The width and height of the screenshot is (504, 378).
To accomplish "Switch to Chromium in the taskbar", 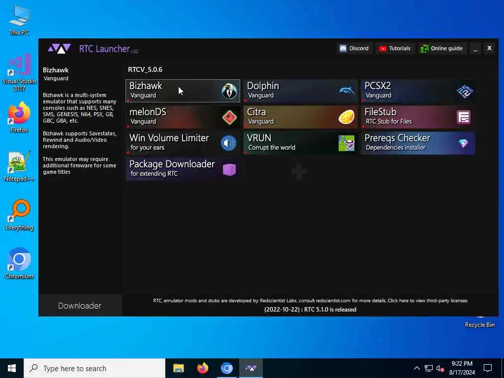I will coord(226,368).
